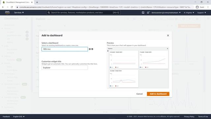Open the English (US) language selector
The width and height of the screenshot is (211, 119).
point(19,117)
